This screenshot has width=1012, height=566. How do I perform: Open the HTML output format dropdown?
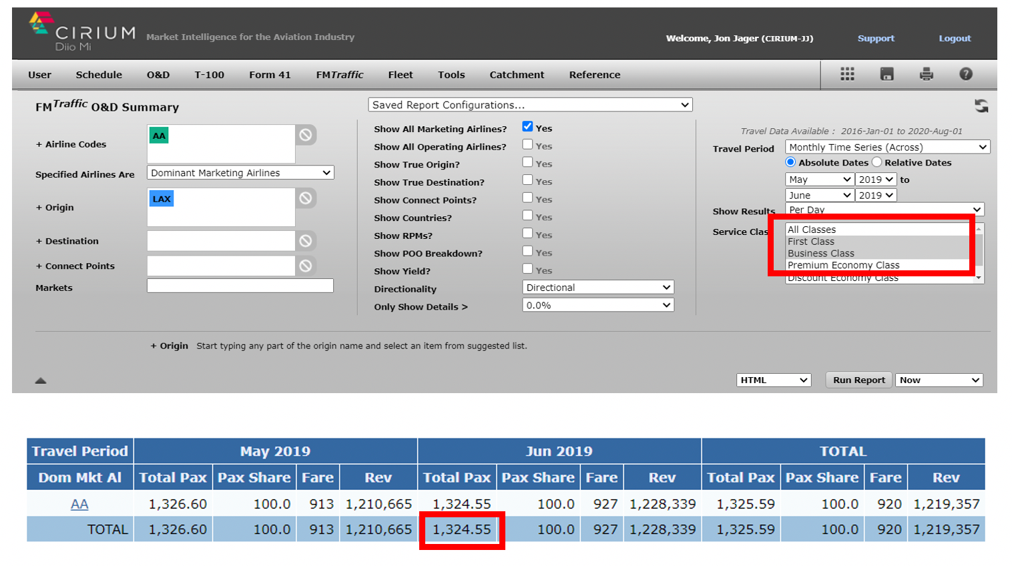coord(774,380)
